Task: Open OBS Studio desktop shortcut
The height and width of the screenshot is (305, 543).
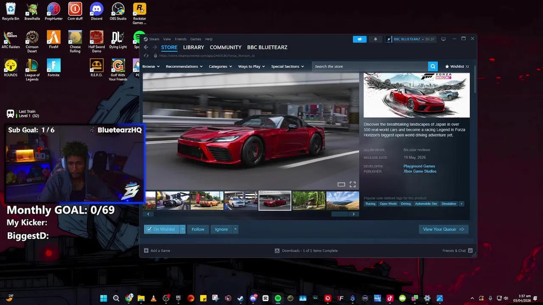Action: point(118,12)
